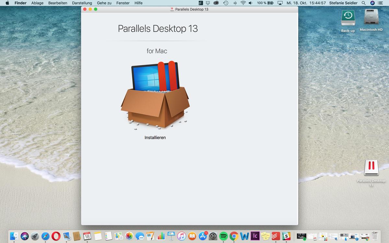Screen dimensions: 389x243
Task: Click the user name Stefanie Seidler
Action: (x=343, y=3)
